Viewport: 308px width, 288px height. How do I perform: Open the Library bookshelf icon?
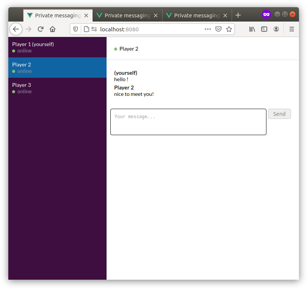tap(252, 29)
